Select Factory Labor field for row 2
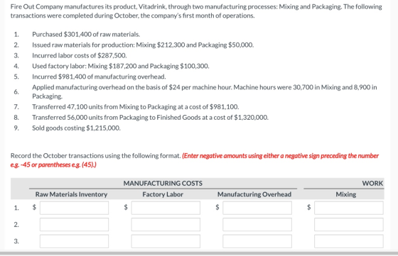This screenshot has width=398, height=256. [x=166, y=224]
